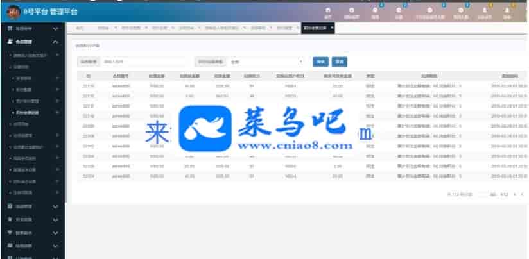529x259 pixels.
Task: Open the first person icon with a yellow badge
Action: click(485, 13)
